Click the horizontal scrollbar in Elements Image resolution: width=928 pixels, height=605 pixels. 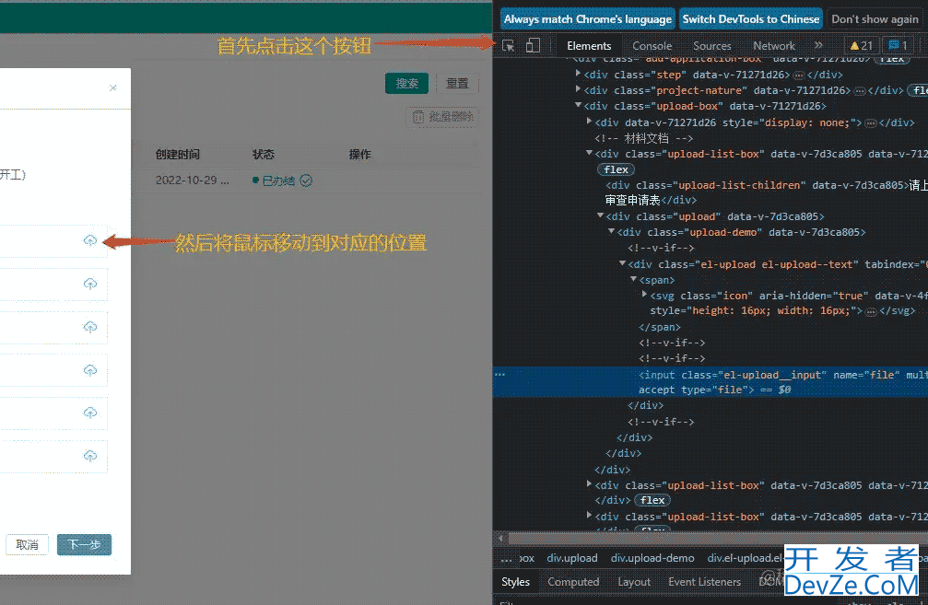coord(716,538)
